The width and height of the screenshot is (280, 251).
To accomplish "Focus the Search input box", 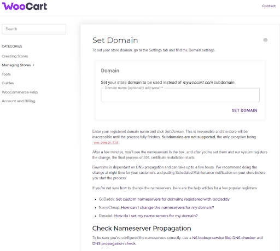I will click(34, 29).
